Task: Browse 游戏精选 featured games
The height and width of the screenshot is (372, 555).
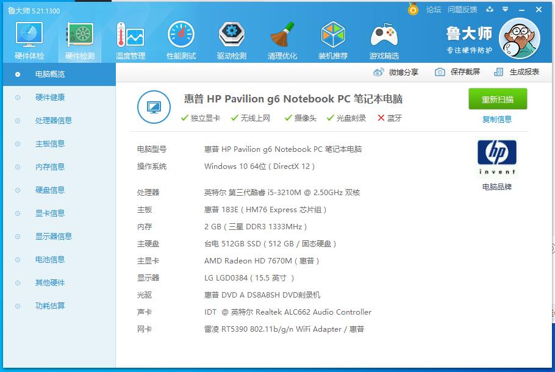Action: coord(384,38)
